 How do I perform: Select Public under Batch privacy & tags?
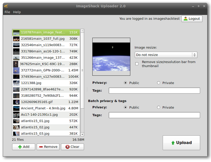(125, 107)
